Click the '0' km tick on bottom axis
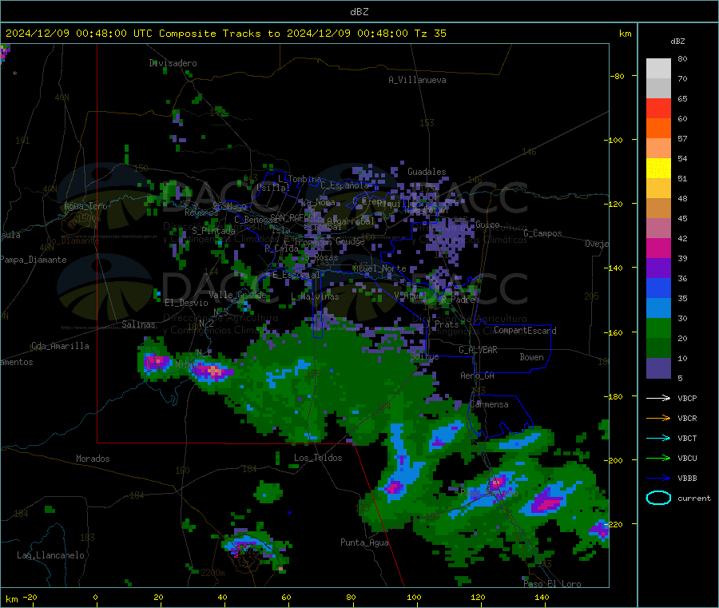This screenshot has height=608, width=719. click(95, 597)
